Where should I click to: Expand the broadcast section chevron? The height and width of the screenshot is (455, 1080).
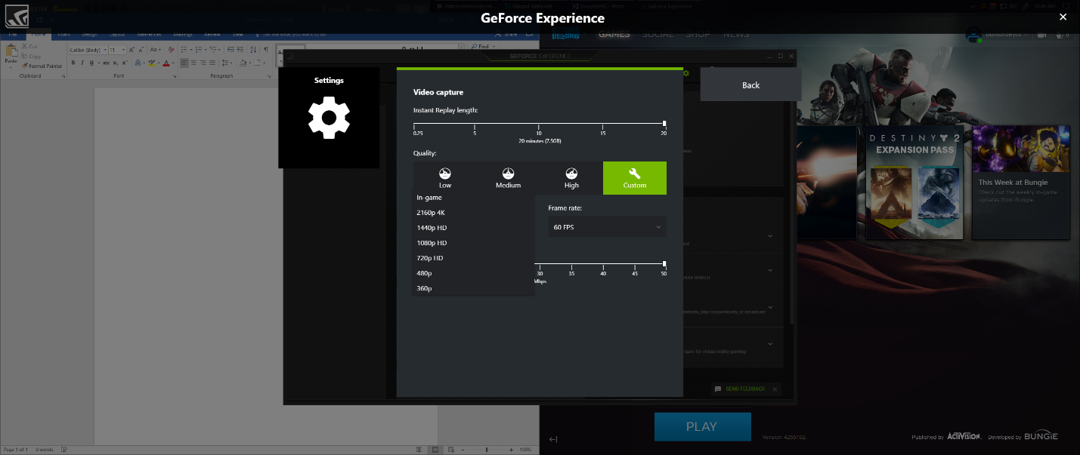click(x=770, y=307)
